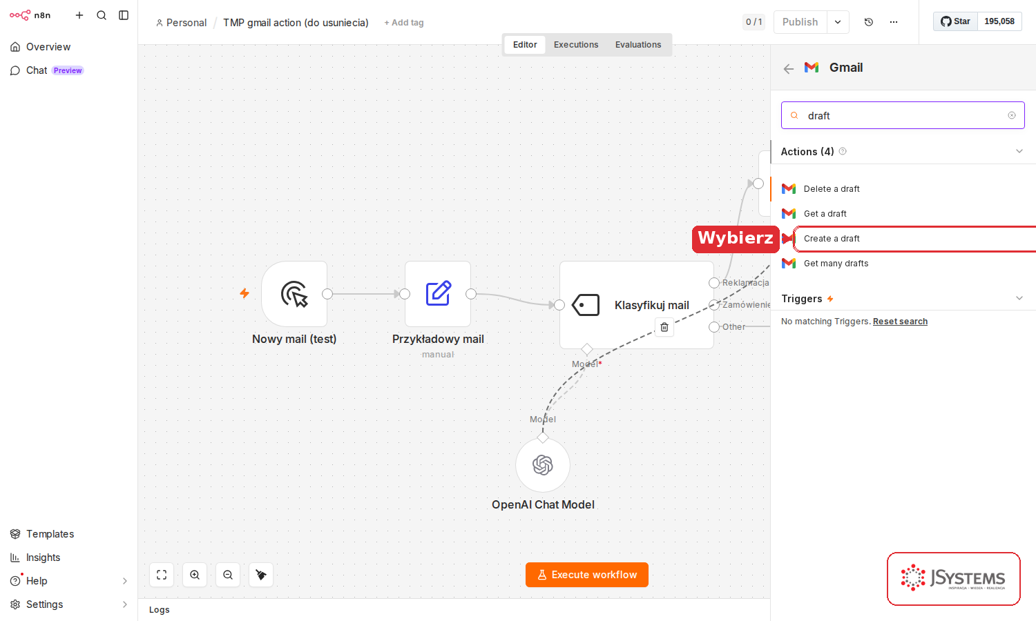Click the Other output connector
Image resolution: width=1036 pixels, height=621 pixels.
[714, 327]
